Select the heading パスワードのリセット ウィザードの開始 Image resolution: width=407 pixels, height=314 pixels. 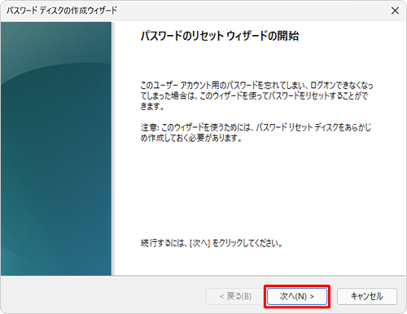click(x=220, y=36)
